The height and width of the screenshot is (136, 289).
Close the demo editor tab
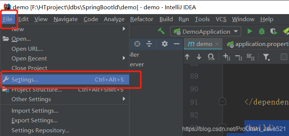pyautogui.click(x=217, y=44)
